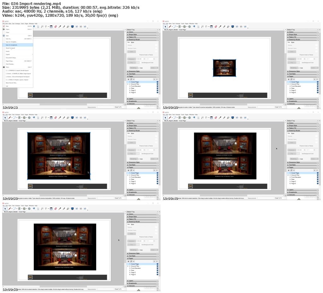Open Export submenu in the File menu
This screenshot has height=293, width=323.
click(x=18, y=54)
